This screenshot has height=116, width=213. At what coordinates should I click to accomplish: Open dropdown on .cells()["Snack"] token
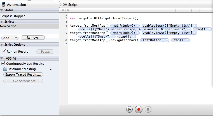point(113,37)
